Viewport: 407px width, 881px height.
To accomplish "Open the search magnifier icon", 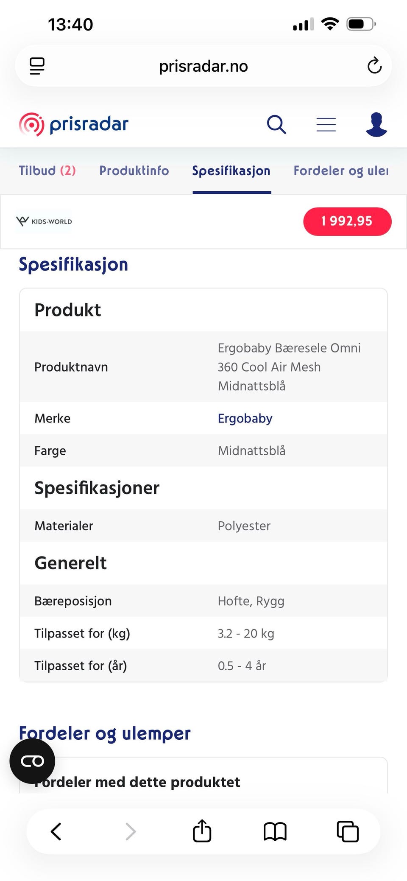I will pos(276,125).
